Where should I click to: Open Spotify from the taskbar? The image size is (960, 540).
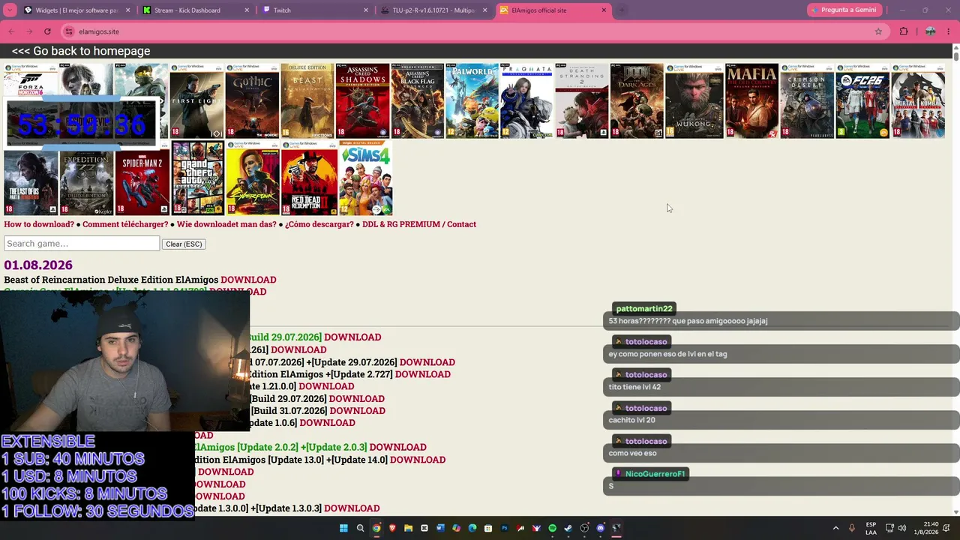[553, 528]
